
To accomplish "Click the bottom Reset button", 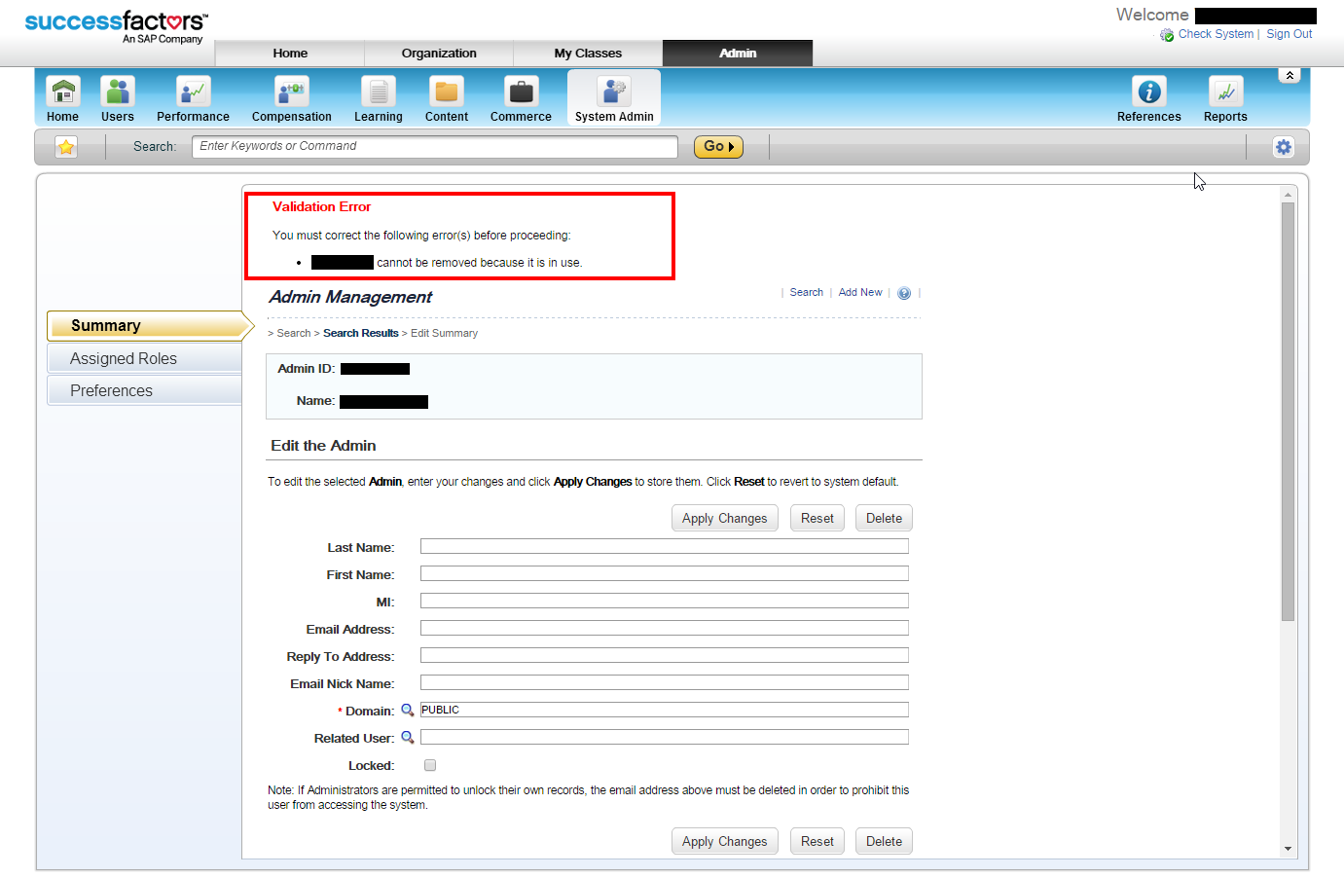I will tap(817, 841).
